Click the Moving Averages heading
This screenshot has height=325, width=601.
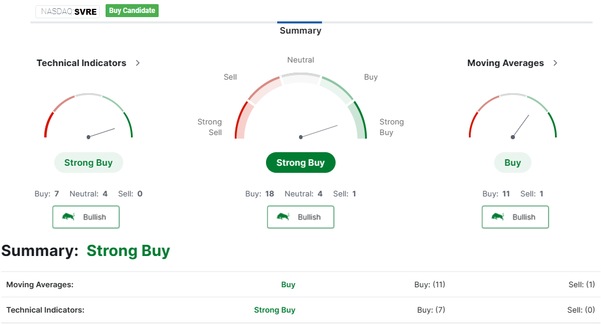coord(505,63)
